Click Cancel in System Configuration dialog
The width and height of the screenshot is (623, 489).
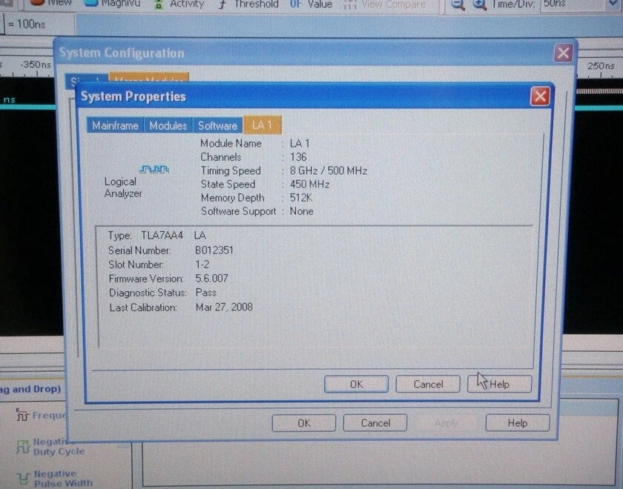(375, 423)
